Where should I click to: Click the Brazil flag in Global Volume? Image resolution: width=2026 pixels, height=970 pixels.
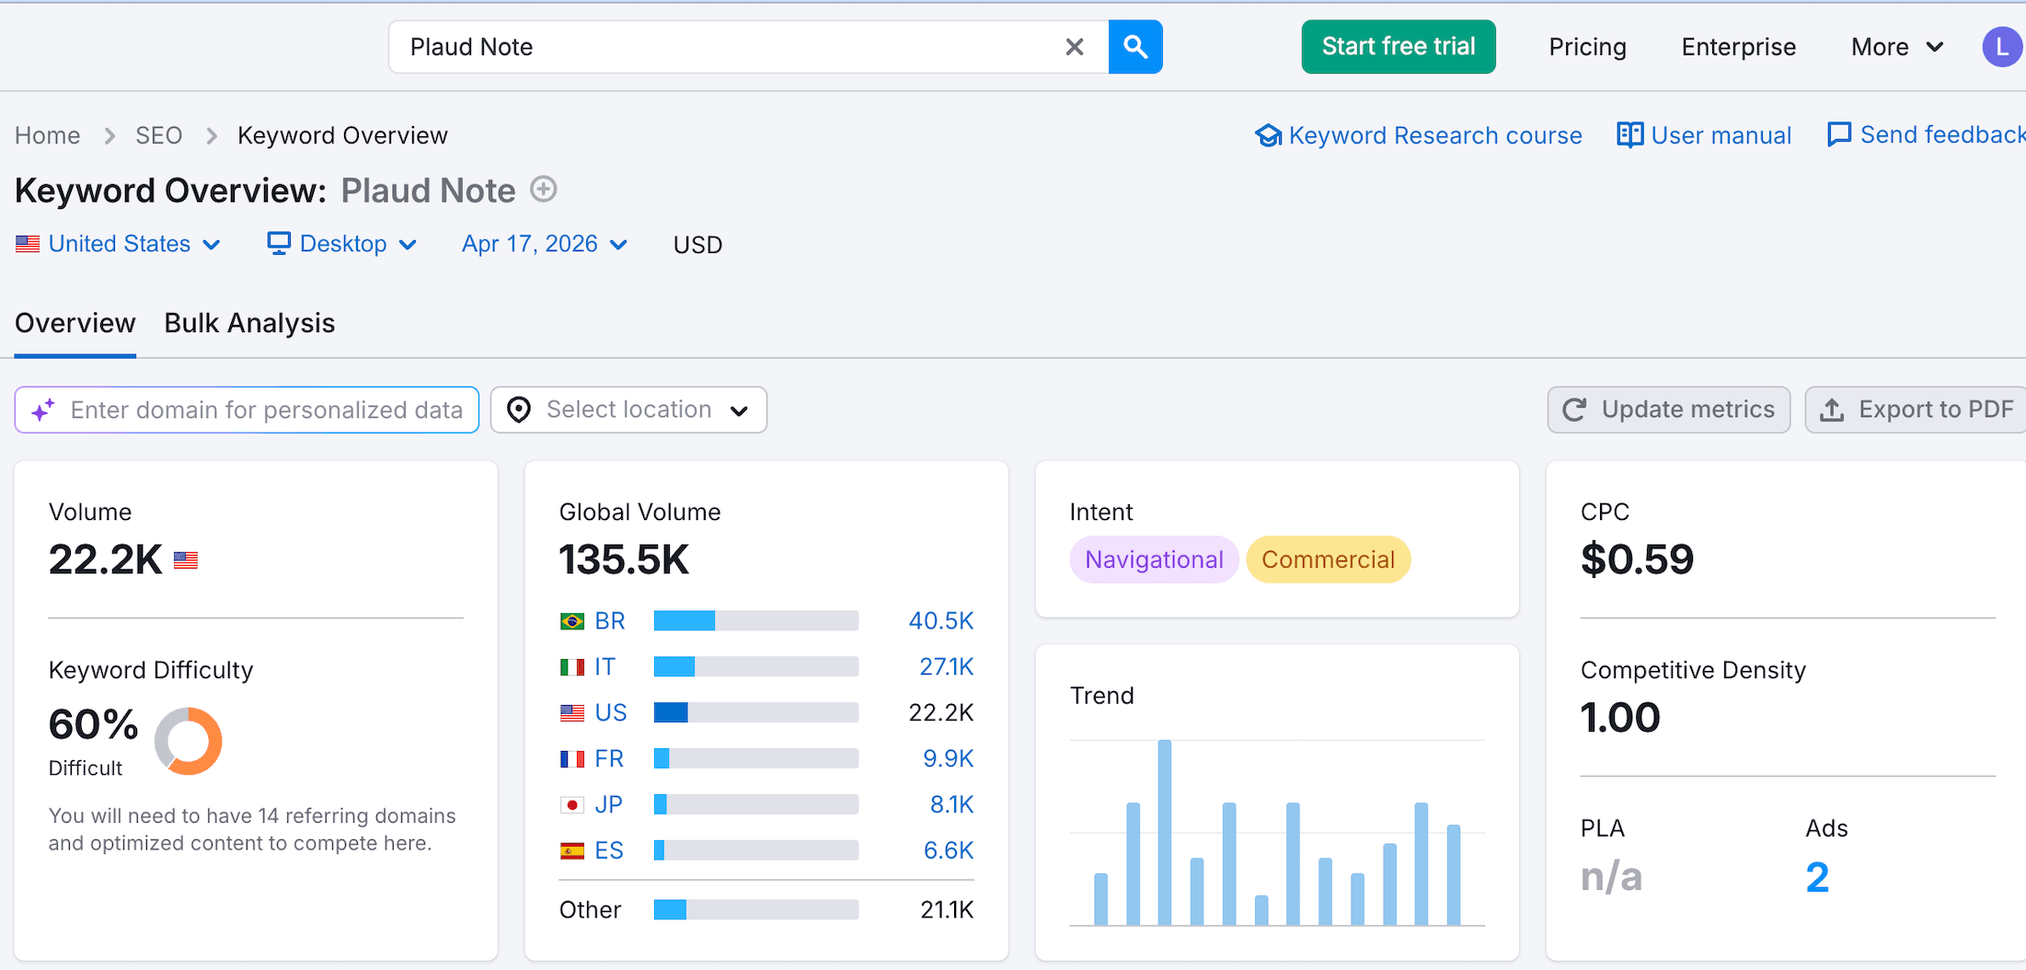(x=572, y=621)
